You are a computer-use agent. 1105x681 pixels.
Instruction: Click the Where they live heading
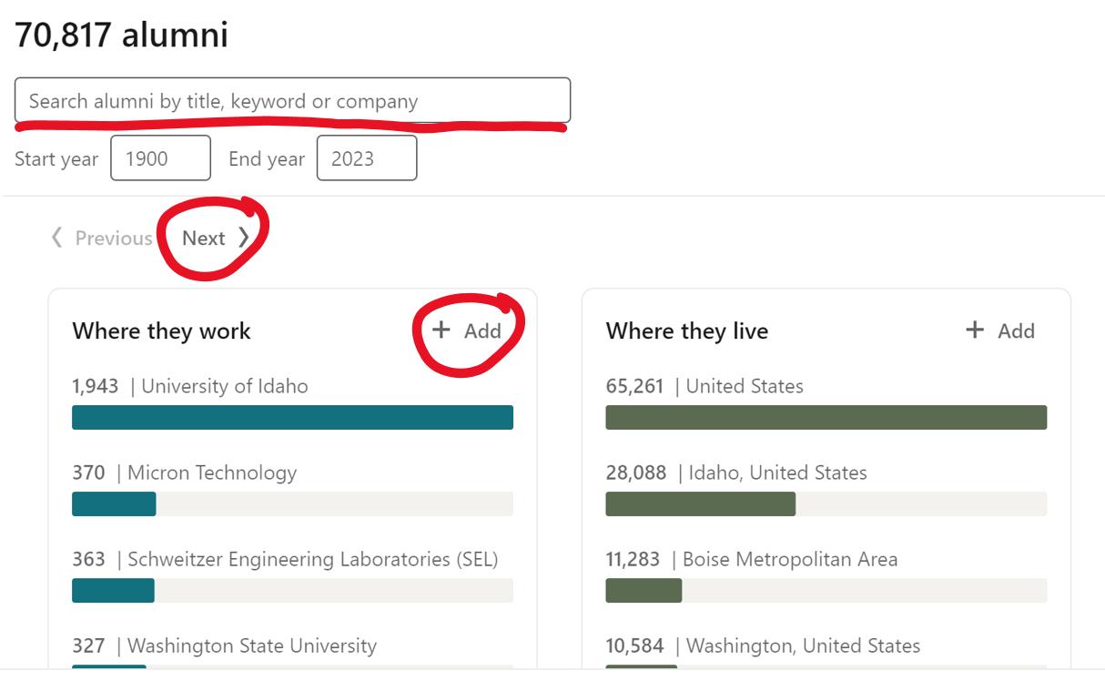[x=686, y=331]
